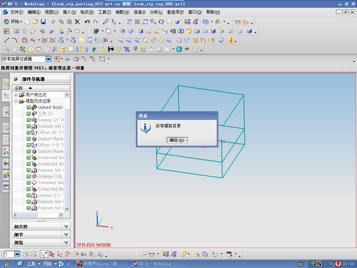The height and width of the screenshot is (268, 357).
Task: Collapse the 模型历史记录 tree node
Action: [x=16, y=101]
